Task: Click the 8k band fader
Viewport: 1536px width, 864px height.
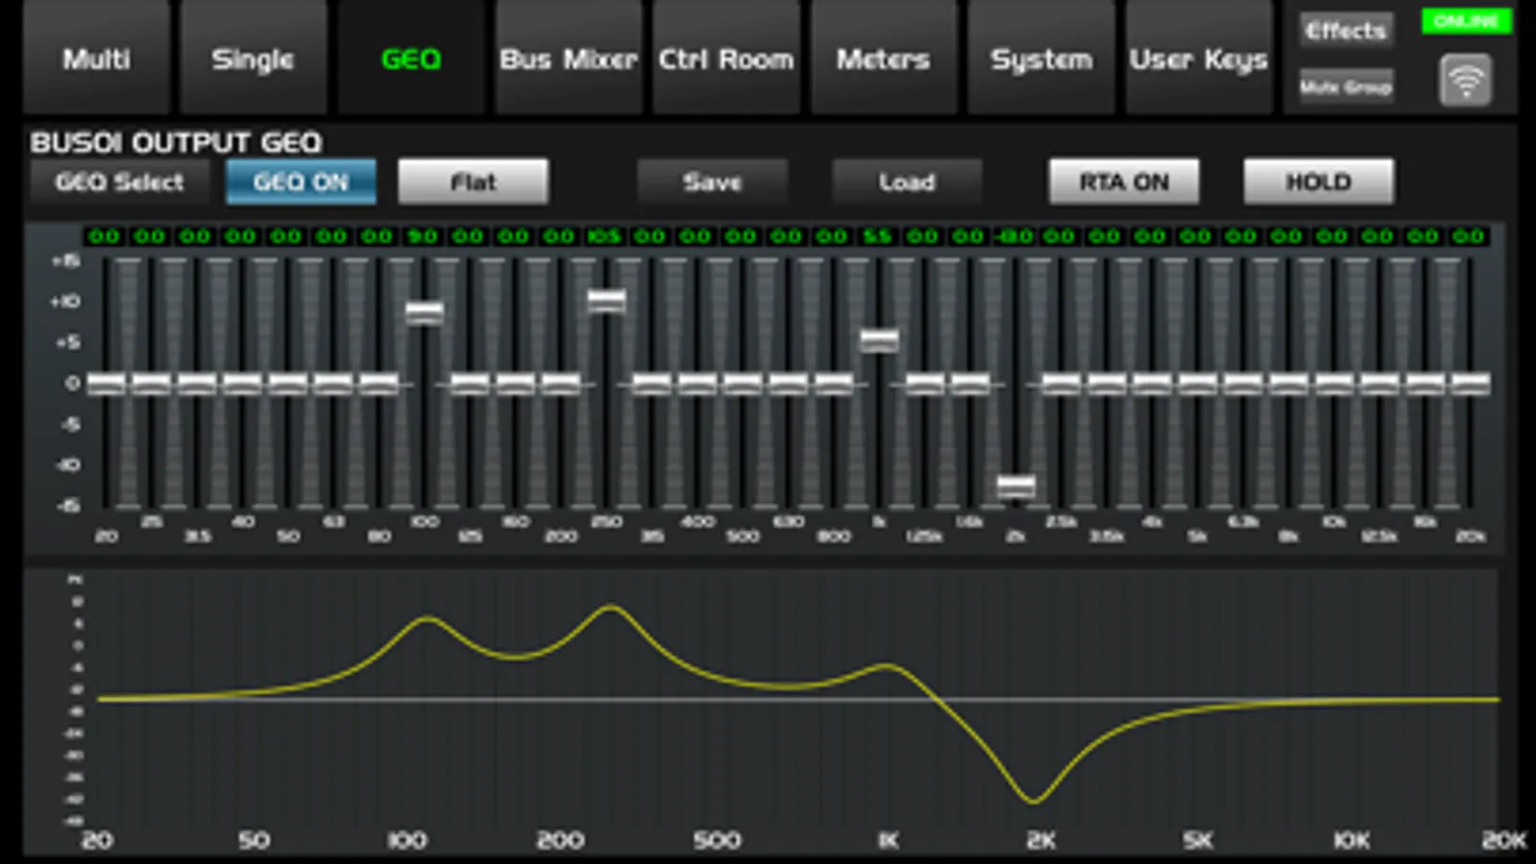Action: (1288, 383)
